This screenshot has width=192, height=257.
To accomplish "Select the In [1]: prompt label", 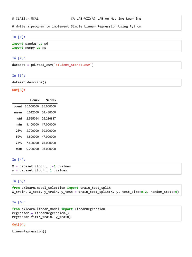I will [x=19, y=37].
